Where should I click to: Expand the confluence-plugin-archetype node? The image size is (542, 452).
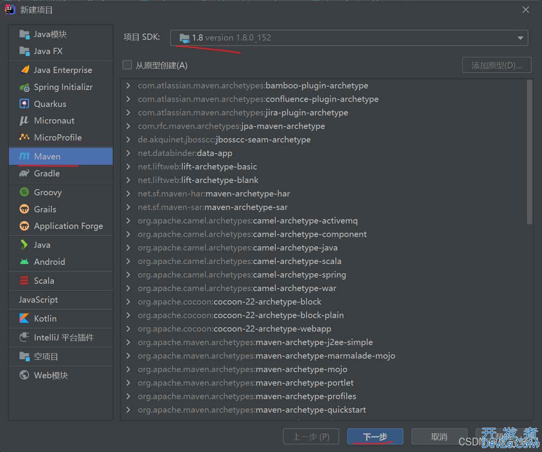(128, 99)
